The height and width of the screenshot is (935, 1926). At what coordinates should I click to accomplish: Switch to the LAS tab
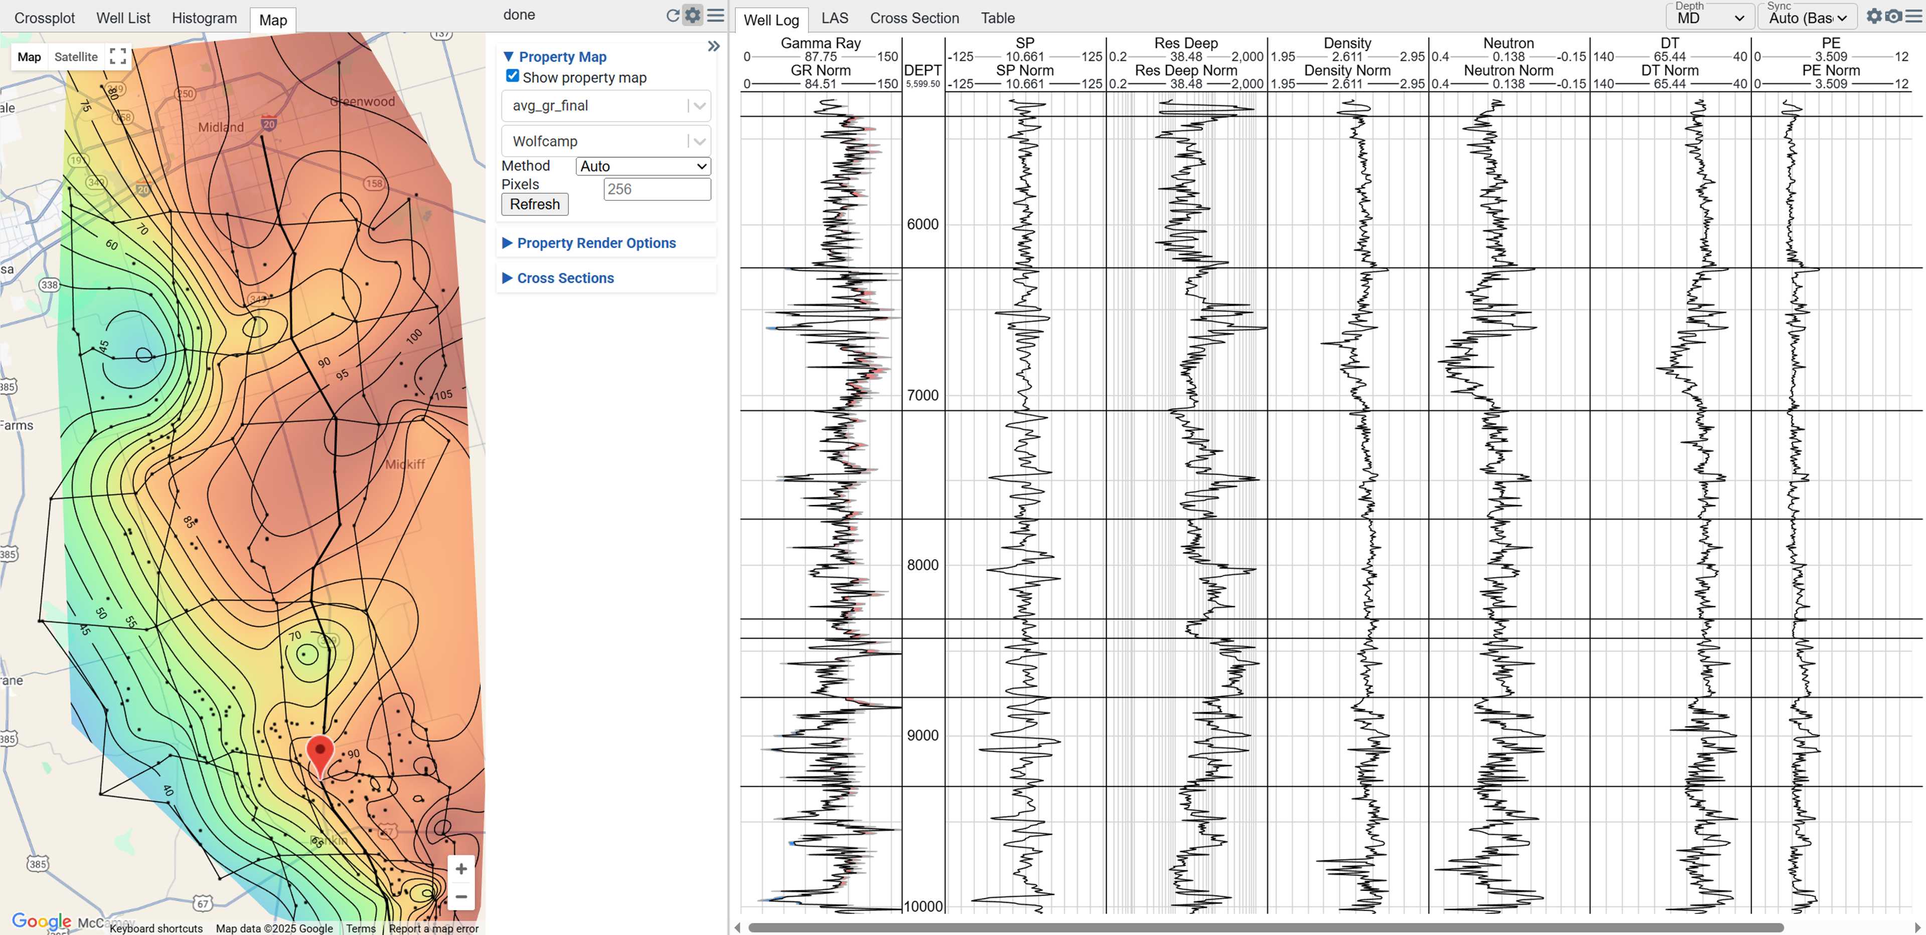835,18
